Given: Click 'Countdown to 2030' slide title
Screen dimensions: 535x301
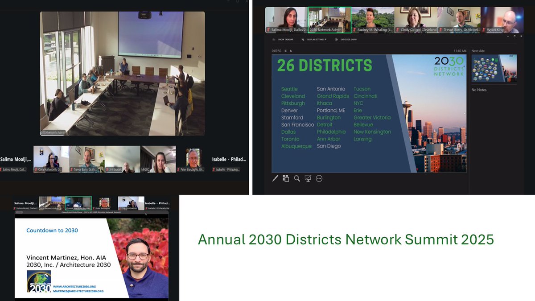Looking at the screenshot, I should point(52,231).
